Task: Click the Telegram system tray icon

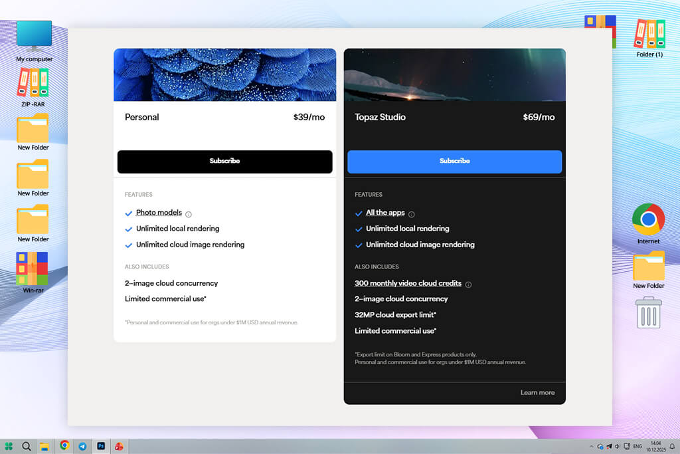Action: [610, 447]
